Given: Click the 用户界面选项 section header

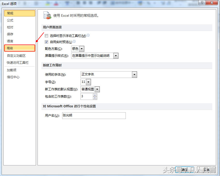Looking at the screenshot, I should coord(52,27).
